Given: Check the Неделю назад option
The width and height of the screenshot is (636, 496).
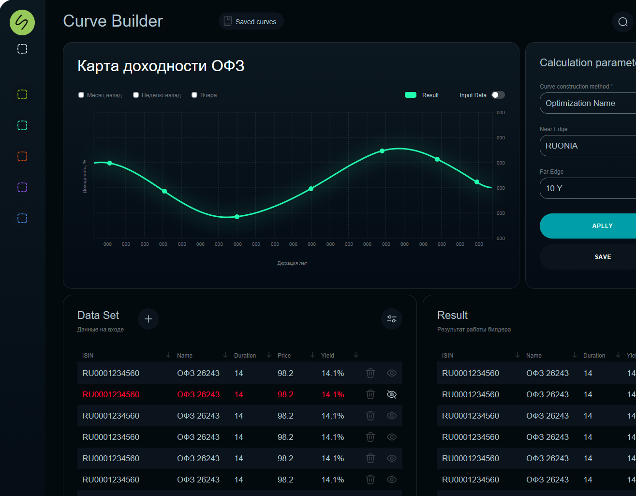Looking at the screenshot, I should [136, 95].
